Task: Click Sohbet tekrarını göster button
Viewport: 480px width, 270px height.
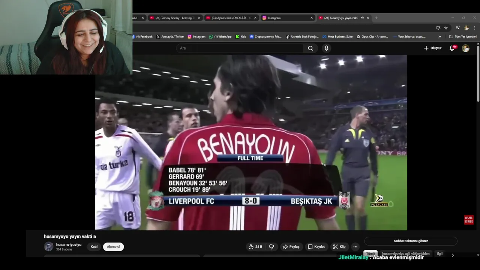Action: point(411,241)
